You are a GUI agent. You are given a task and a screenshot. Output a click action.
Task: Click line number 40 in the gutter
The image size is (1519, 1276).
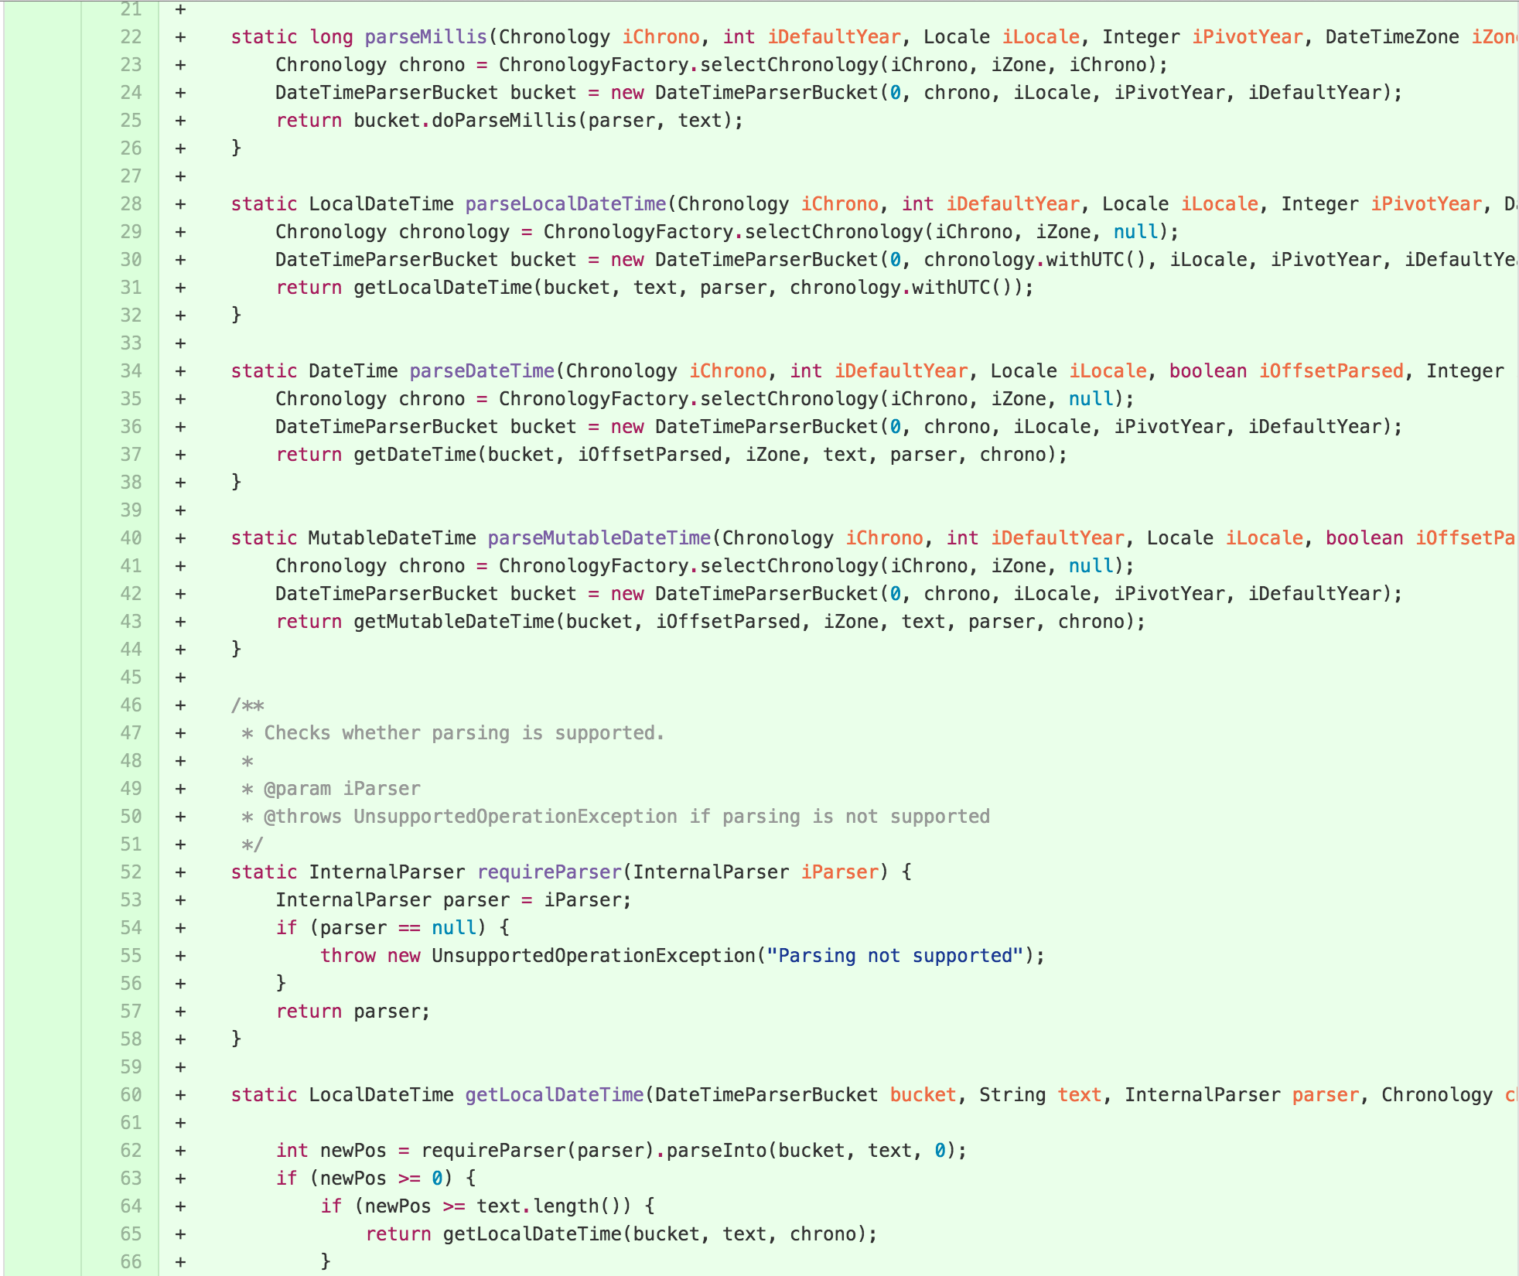tap(131, 538)
